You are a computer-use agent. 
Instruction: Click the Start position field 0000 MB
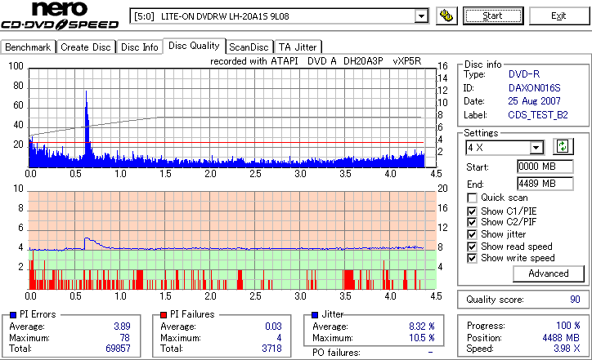click(x=545, y=167)
